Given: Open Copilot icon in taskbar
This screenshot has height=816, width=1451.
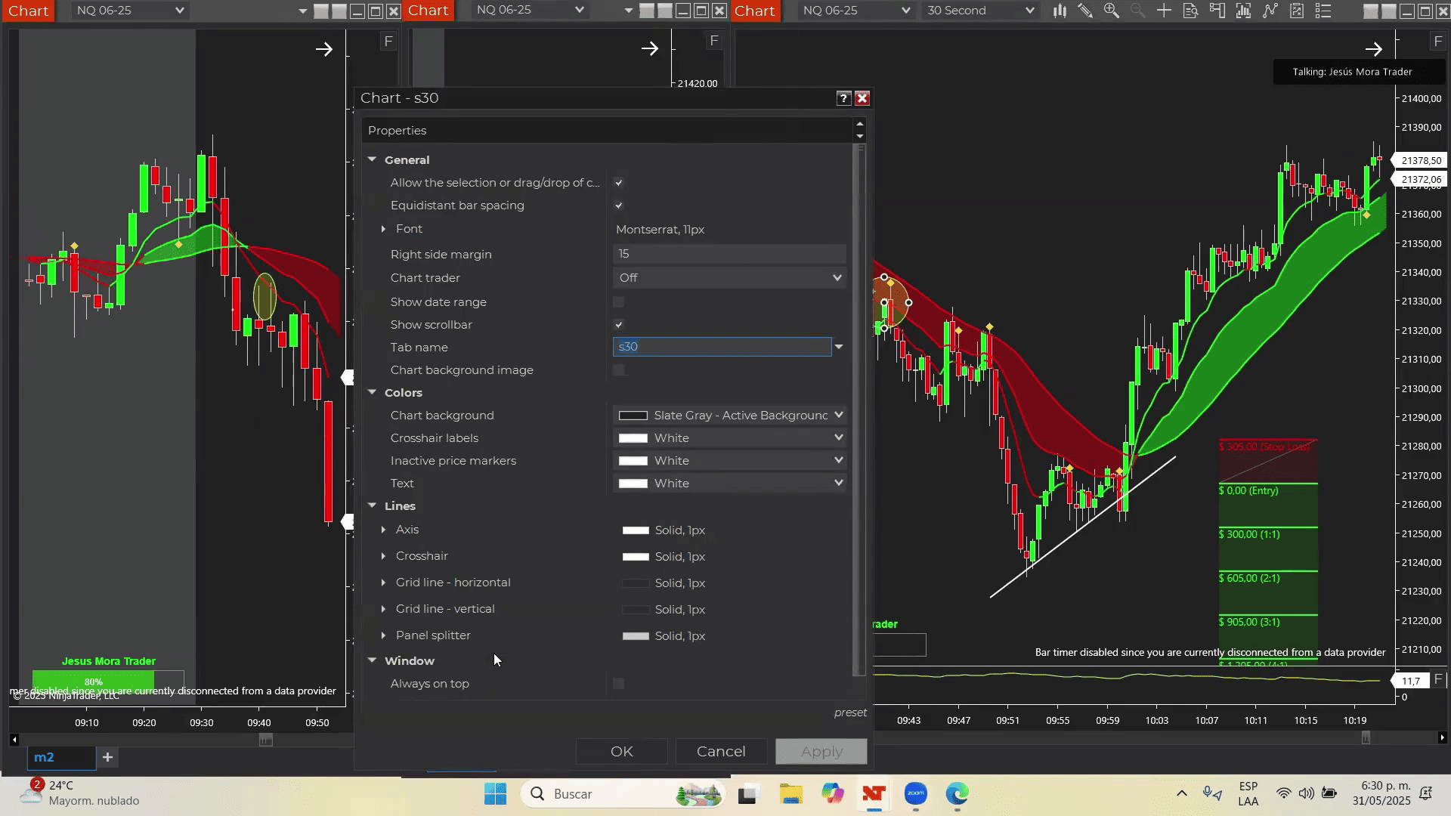Looking at the screenshot, I should [833, 794].
